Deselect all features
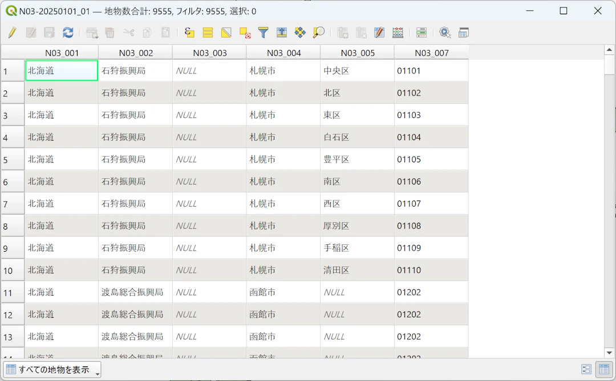Image resolution: width=616 pixels, height=381 pixels. pyautogui.click(x=245, y=32)
